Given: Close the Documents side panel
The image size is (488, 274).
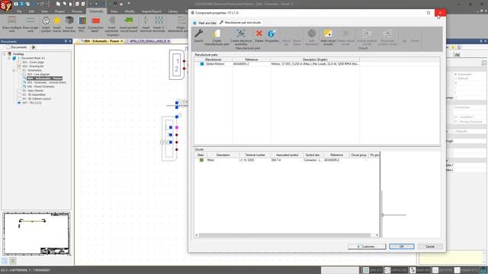Looking at the screenshot, I should click(x=70, y=41).
